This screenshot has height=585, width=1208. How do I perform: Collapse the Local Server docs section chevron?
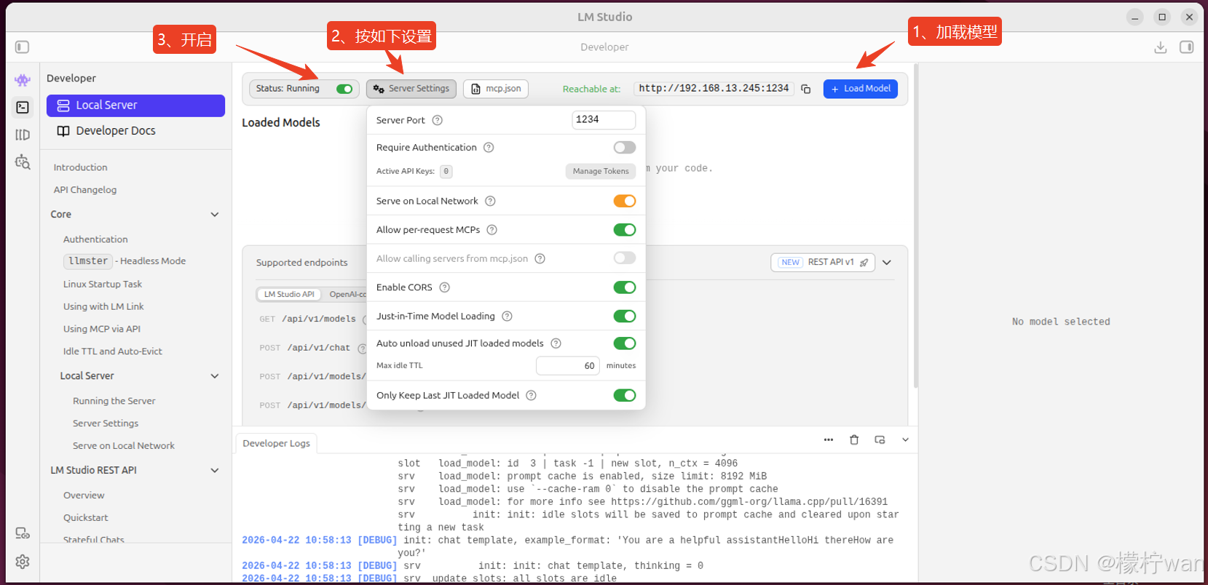point(215,376)
